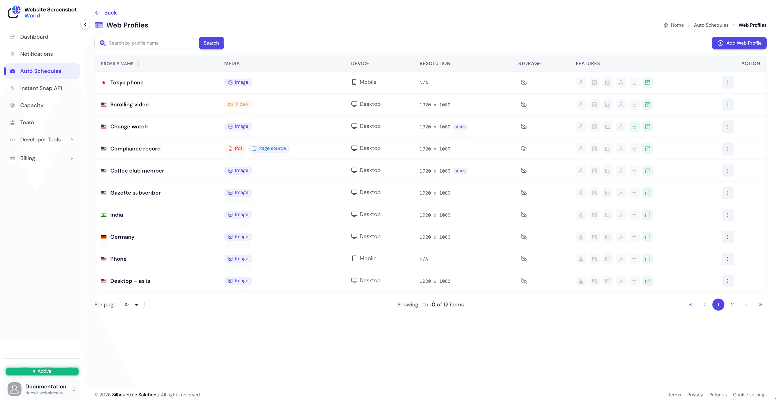
Task: Click the Active status badge
Action: tap(42, 371)
